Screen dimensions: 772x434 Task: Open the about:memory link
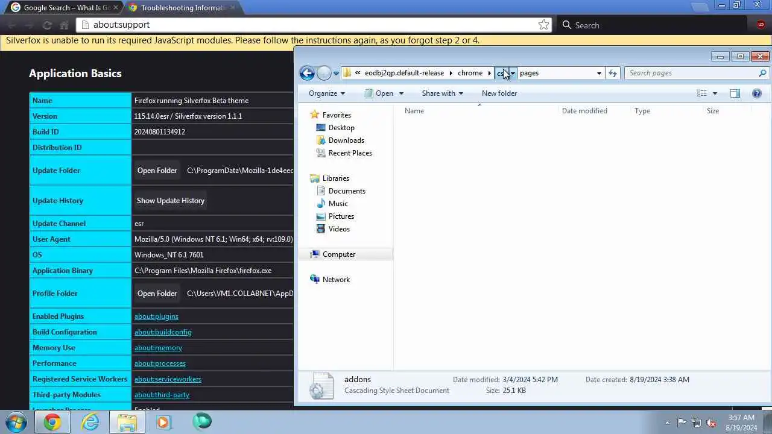158,348
